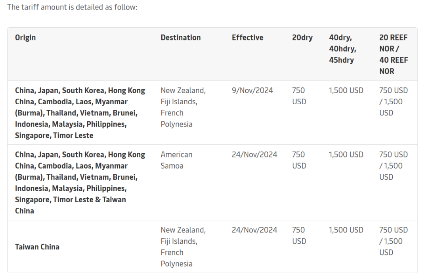Screen dimensions: 428x278
Task: Click Taiwan China row 24/Nov/2024 date
Action: pyautogui.click(x=254, y=230)
